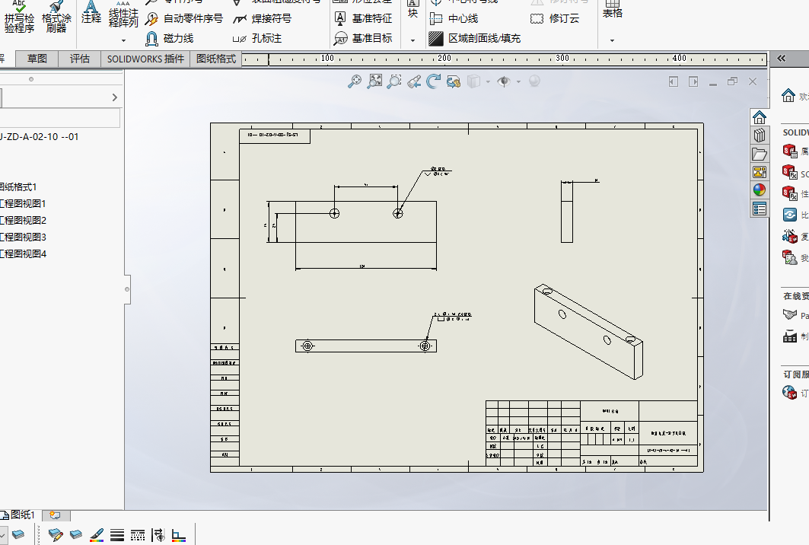Select tree item 图纸格式1
Screen dimensions: 809x545
[18, 186]
